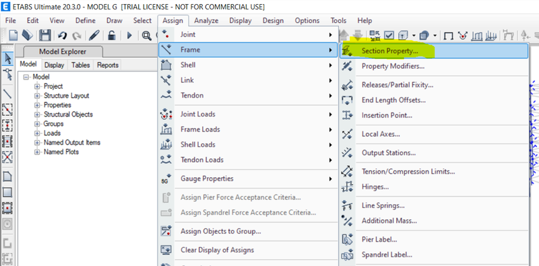The image size is (539, 266).
Task: Expand the Properties tree node
Action: [37, 105]
